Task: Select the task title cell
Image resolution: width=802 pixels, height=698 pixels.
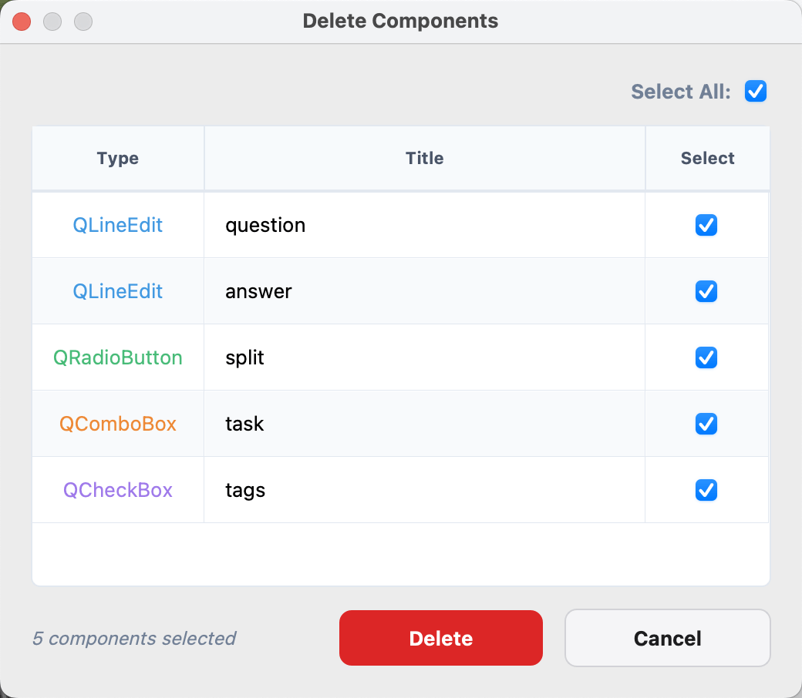Action: pyautogui.click(x=425, y=424)
